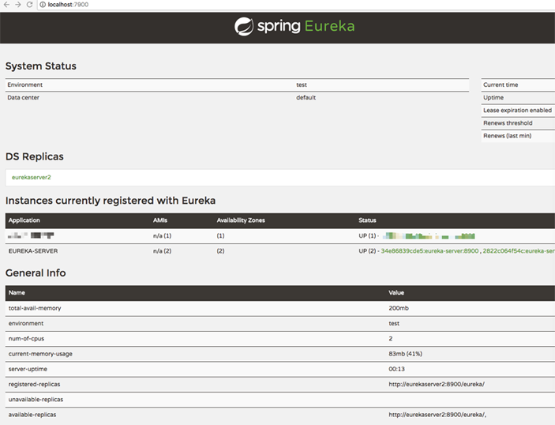Click the Spring Eureka logo

pyautogui.click(x=294, y=26)
